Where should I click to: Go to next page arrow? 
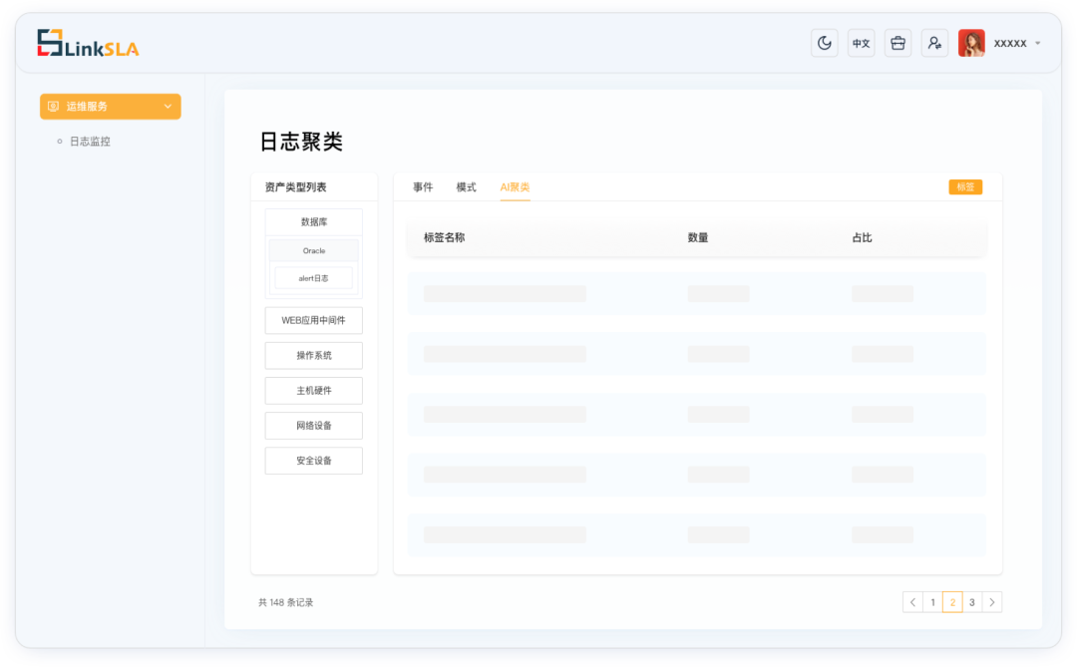992,602
